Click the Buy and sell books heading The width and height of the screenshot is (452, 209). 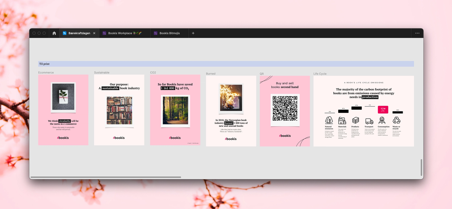285,85
